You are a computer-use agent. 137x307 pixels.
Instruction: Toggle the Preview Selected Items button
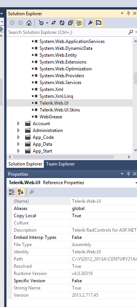99,23
